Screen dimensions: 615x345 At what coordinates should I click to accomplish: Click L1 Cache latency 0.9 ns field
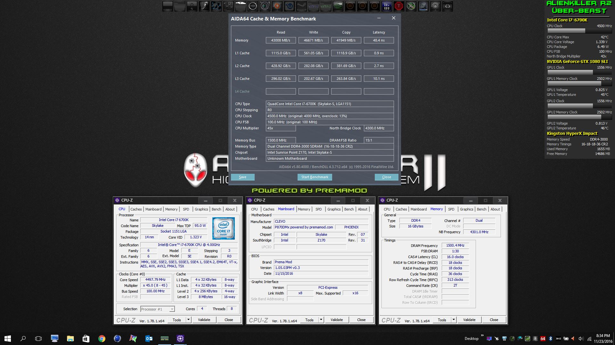pyautogui.click(x=379, y=53)
